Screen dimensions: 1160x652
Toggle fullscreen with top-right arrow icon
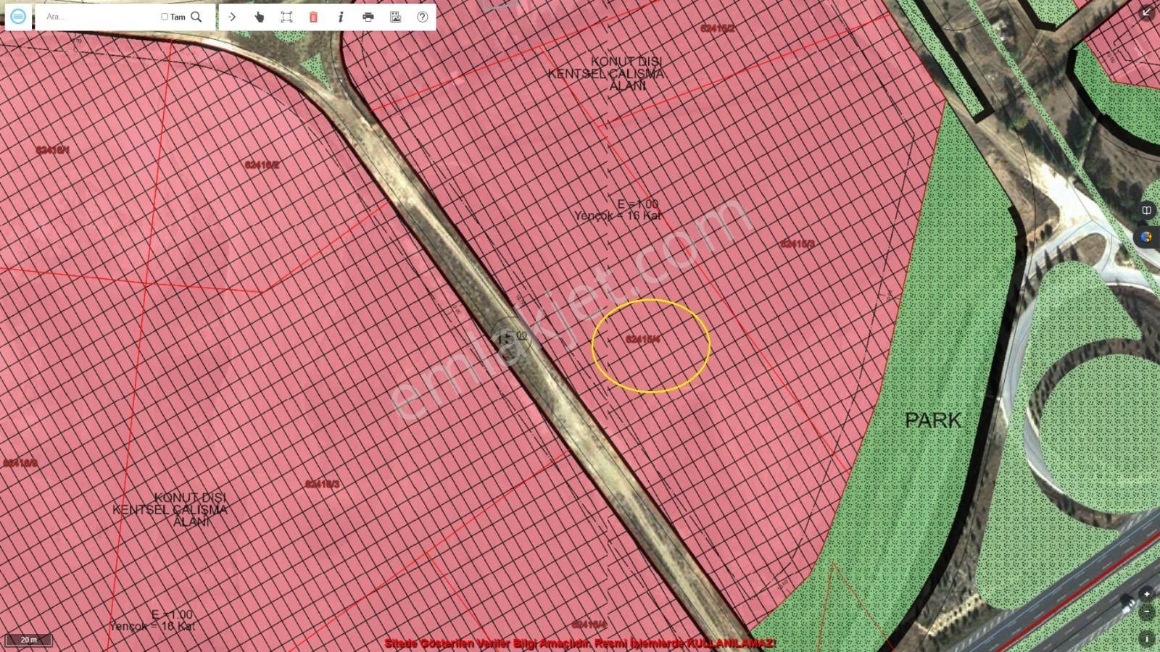(x=1146, y=12)
